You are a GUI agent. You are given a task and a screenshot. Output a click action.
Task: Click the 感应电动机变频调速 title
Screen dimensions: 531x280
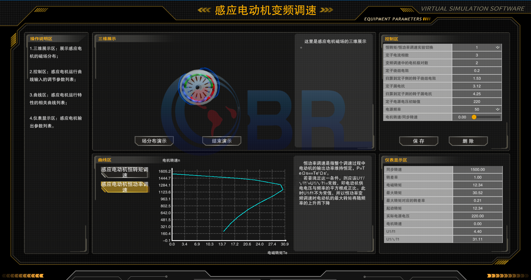click(265, 10)
